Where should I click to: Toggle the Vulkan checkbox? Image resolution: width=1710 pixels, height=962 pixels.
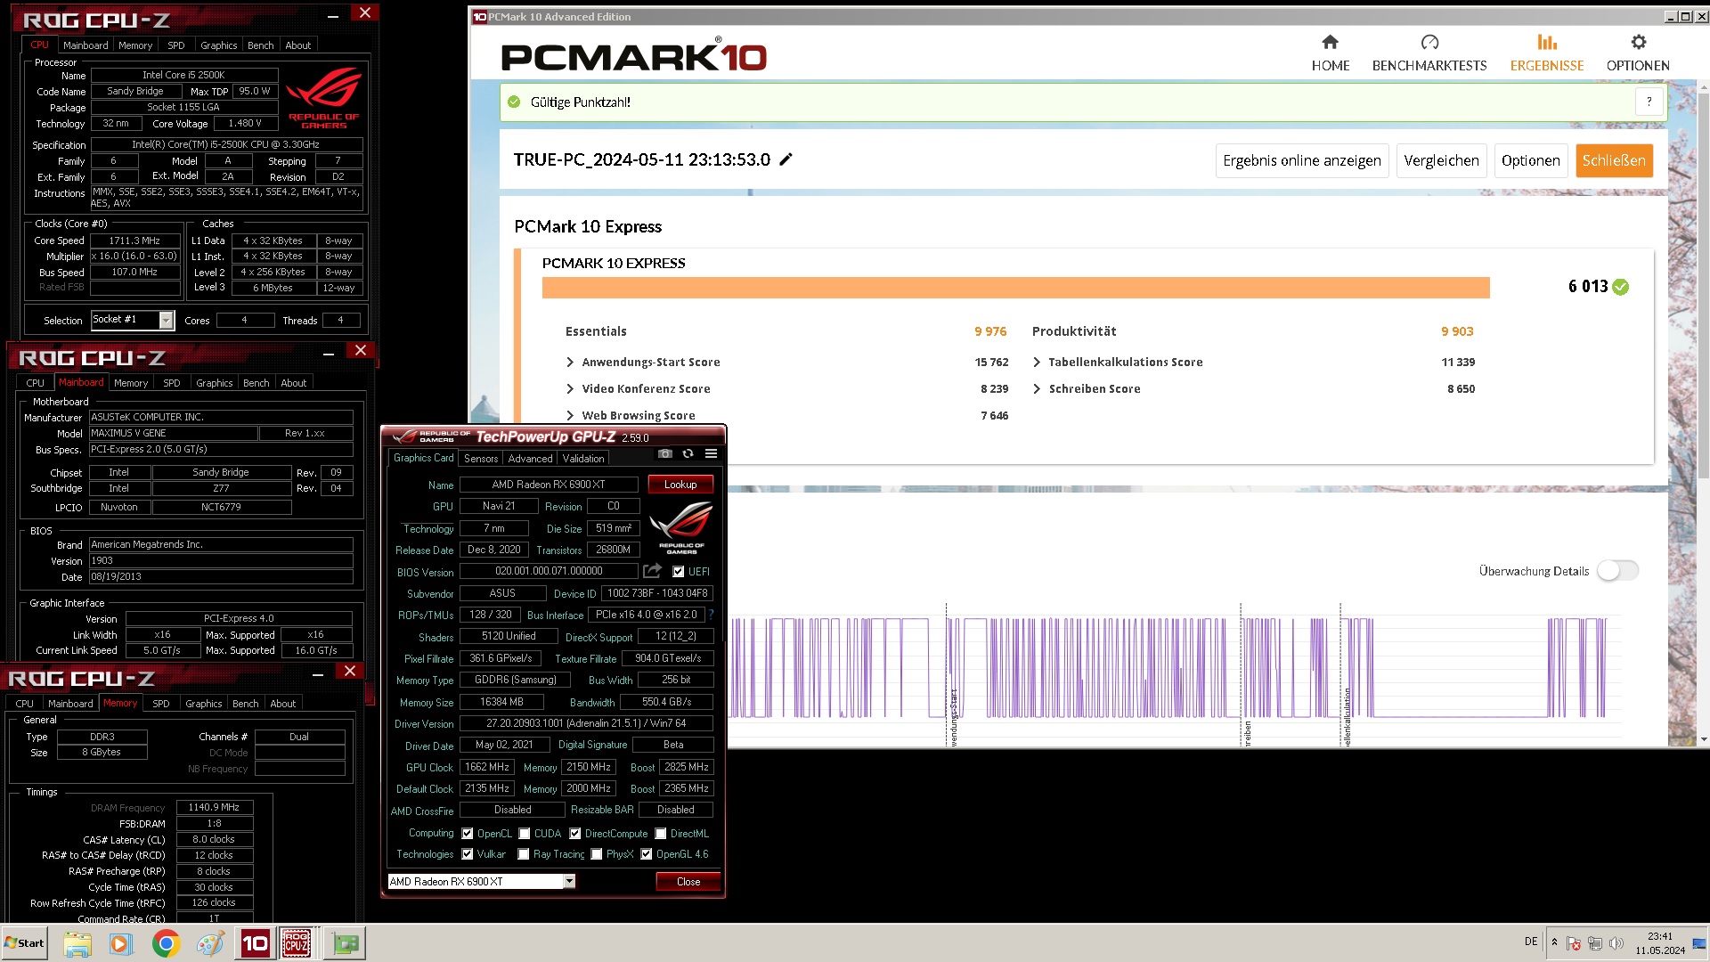468,854
